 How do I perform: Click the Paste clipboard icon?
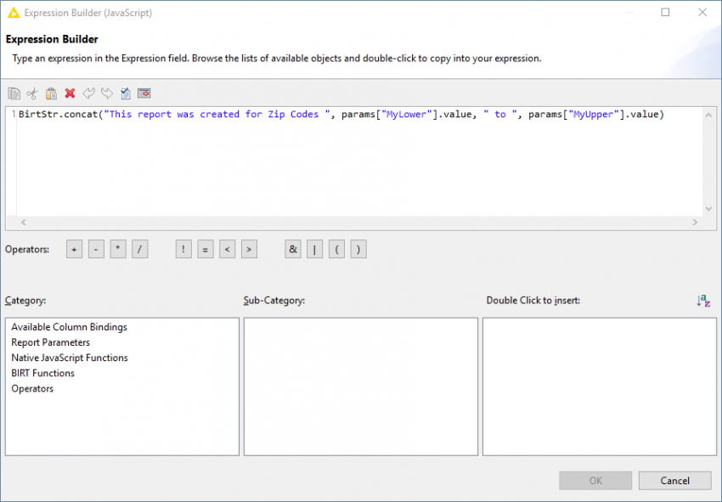click(x=51, y=93)
